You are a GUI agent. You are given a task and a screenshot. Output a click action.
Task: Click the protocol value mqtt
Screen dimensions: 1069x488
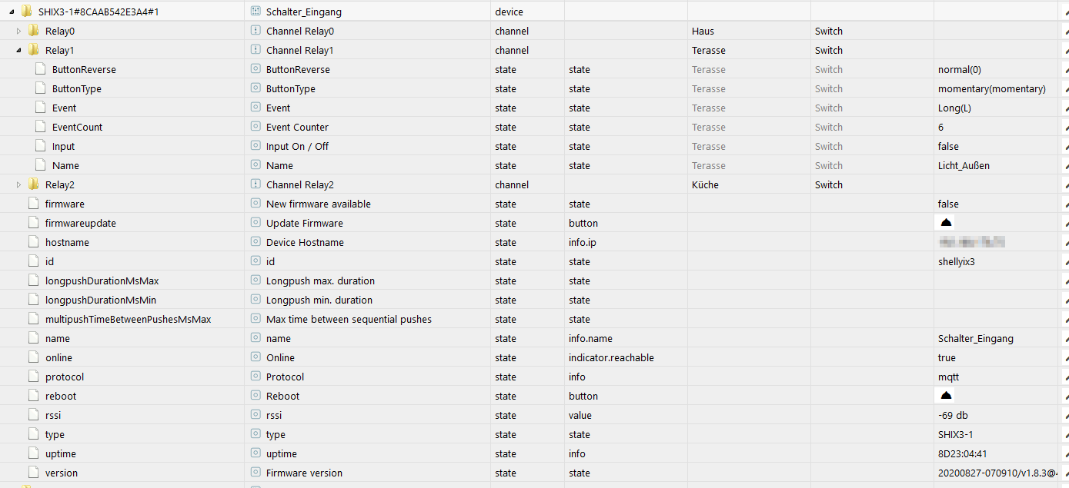point(948,377)
